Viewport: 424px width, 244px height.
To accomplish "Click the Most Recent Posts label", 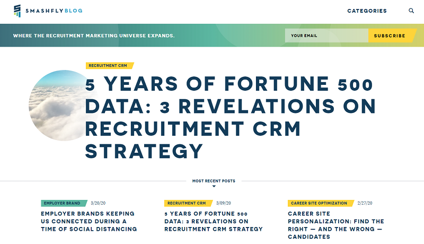I will [214, 181].
